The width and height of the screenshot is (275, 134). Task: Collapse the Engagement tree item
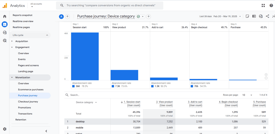pyautogui.click(x=12, y=47)
